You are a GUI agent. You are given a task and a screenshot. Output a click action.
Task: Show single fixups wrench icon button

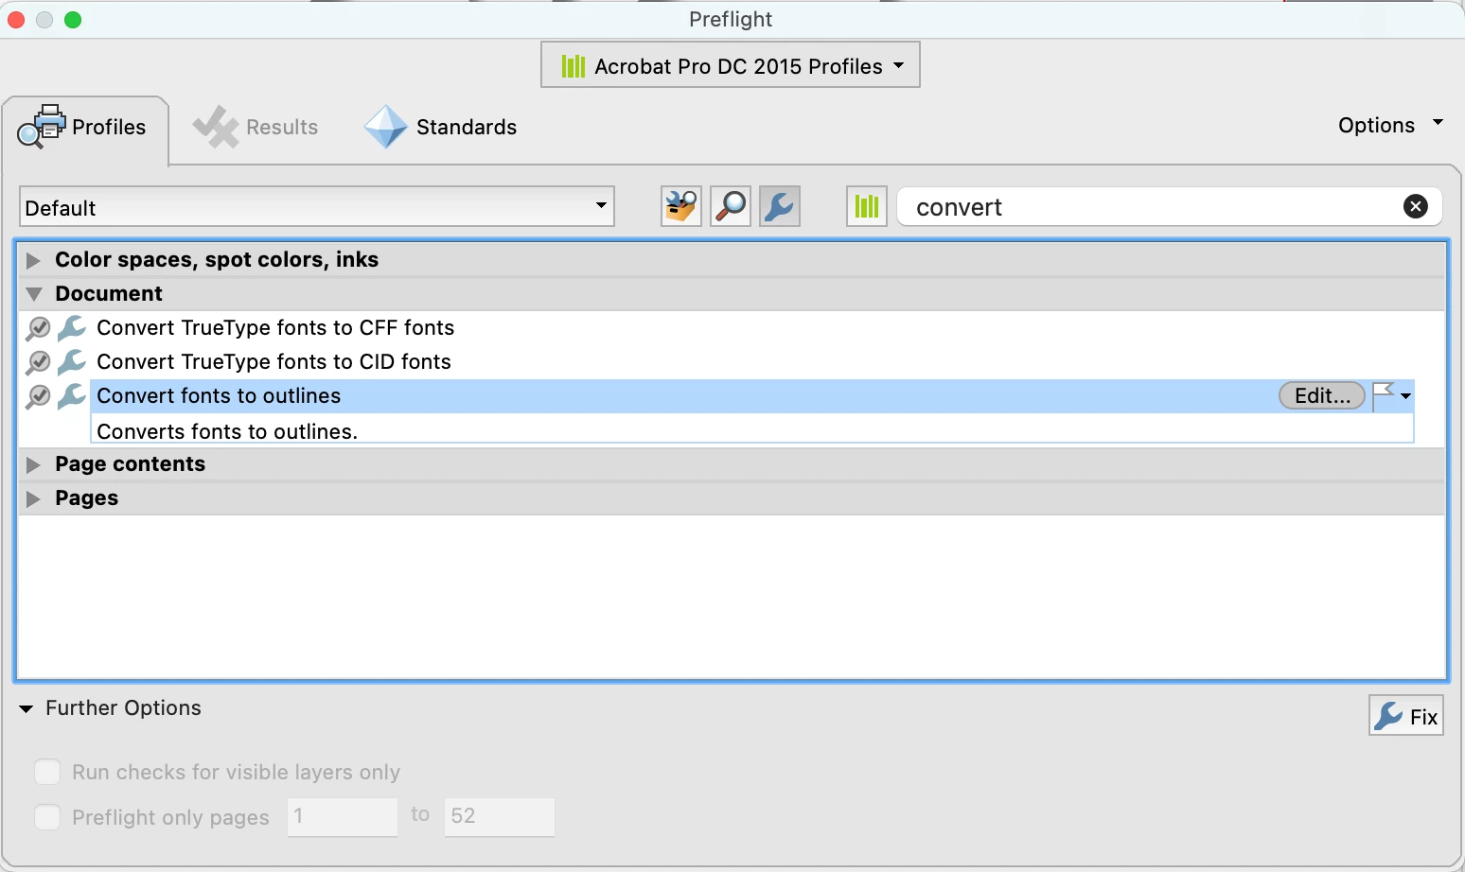tap(780, 206)
